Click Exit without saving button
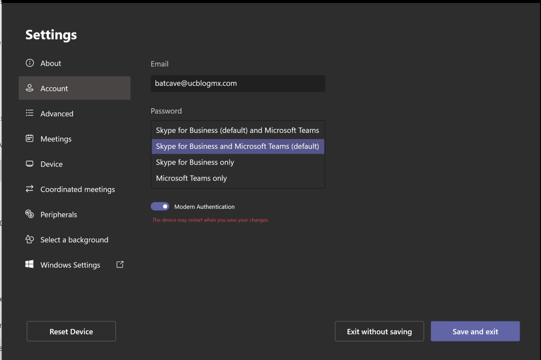Viewport: 541px width, 360px height. [379, 332]
